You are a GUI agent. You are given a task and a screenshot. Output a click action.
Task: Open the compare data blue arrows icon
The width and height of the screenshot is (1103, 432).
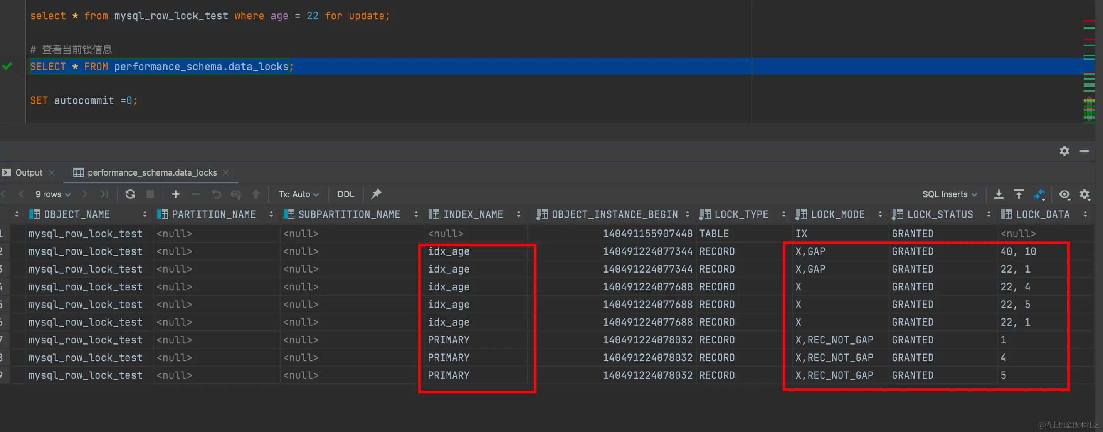(x=1039, y=194)
